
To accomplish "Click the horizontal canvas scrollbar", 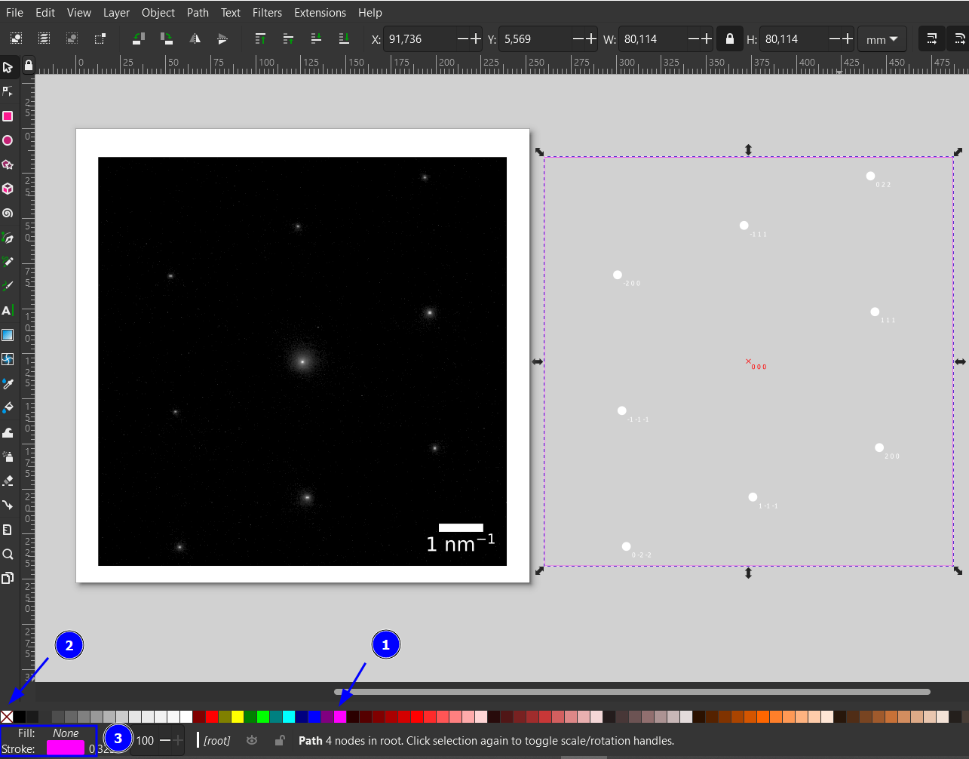I will [632, 691].
